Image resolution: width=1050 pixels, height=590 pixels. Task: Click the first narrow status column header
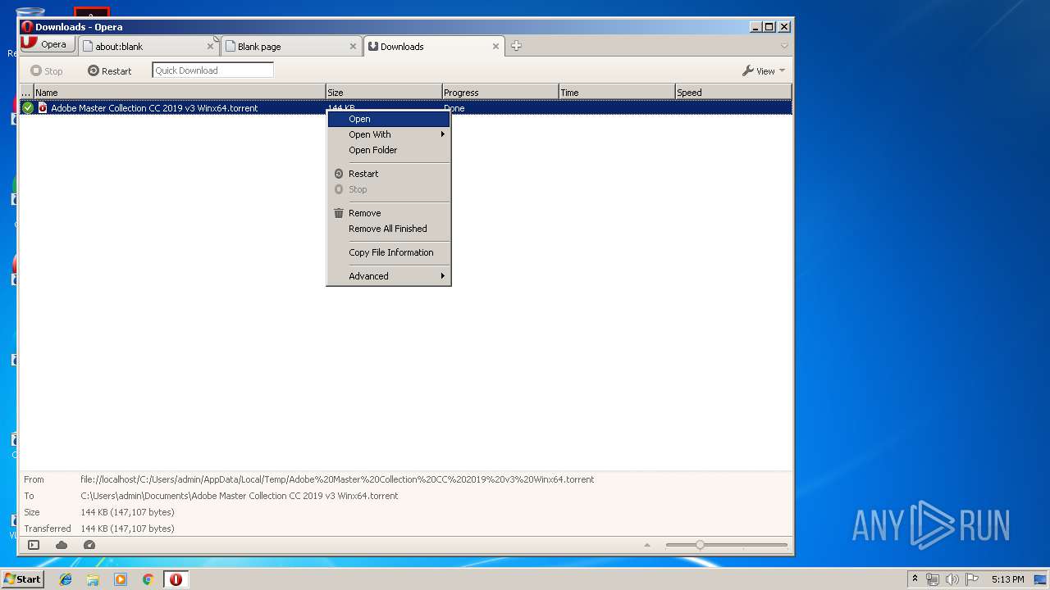coord(26,93)
